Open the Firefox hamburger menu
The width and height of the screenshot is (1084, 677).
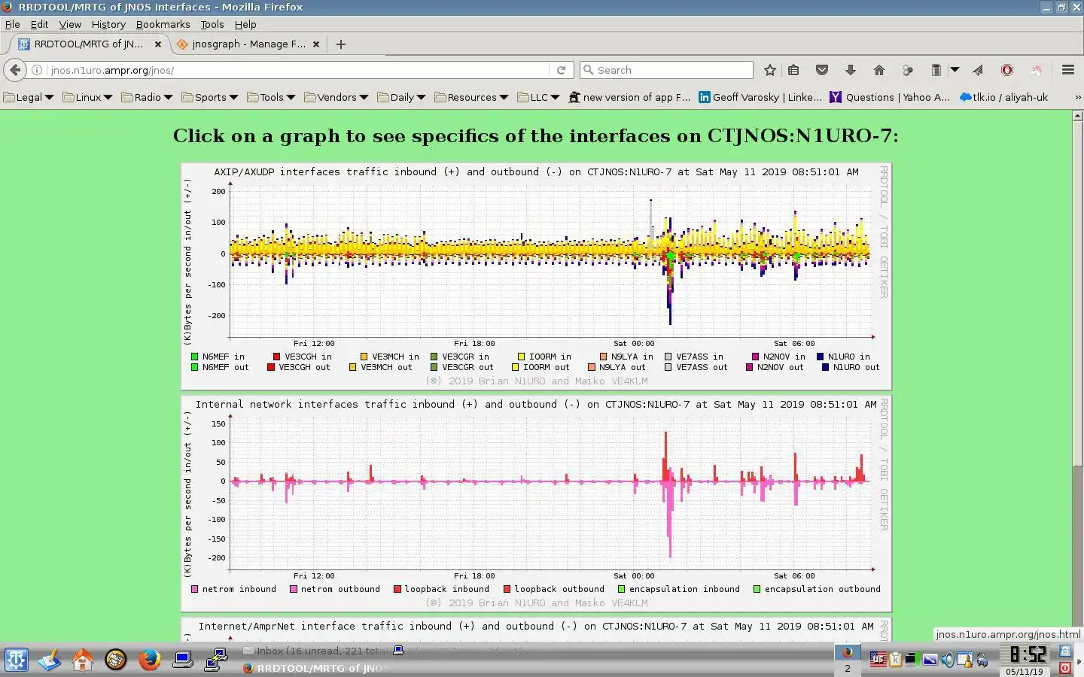tap(1067, 70)
